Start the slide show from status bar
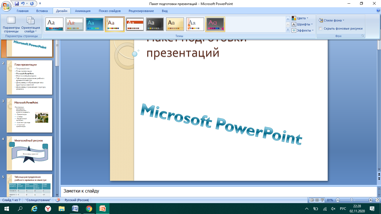 (322, 200)
